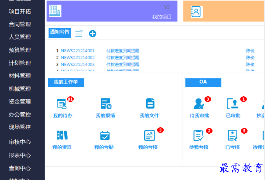Open 我的报销 reimbursement icon

click(106, 104)
